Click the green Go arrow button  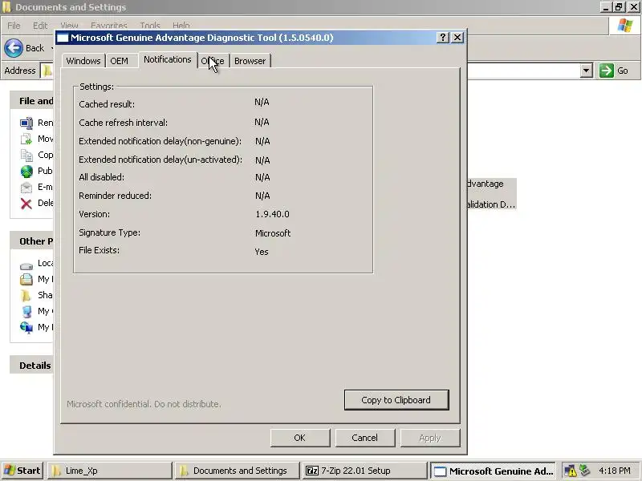click(607, 71)
